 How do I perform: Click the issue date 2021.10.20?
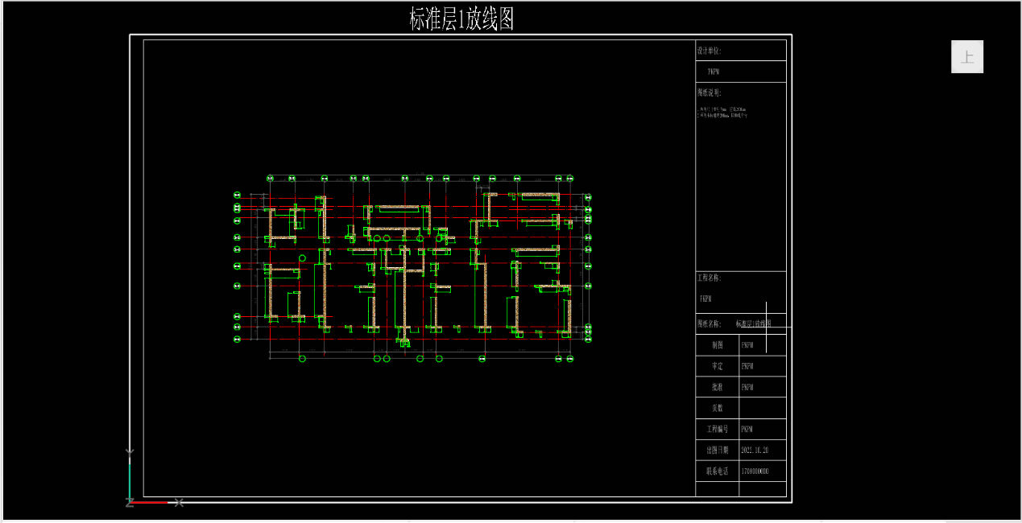click(755, 450)
